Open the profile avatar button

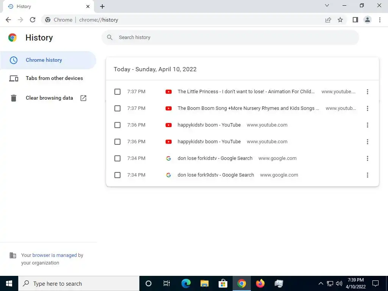(368, 20)
